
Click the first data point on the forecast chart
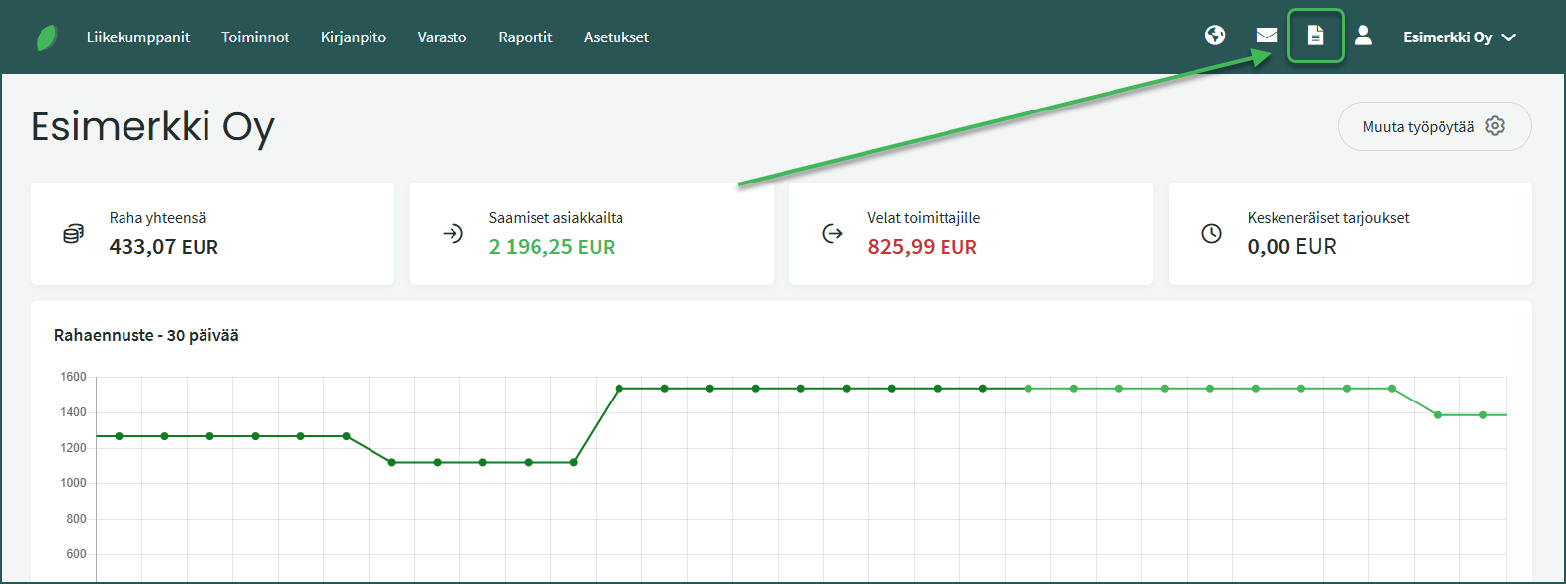tap(120, 436)
